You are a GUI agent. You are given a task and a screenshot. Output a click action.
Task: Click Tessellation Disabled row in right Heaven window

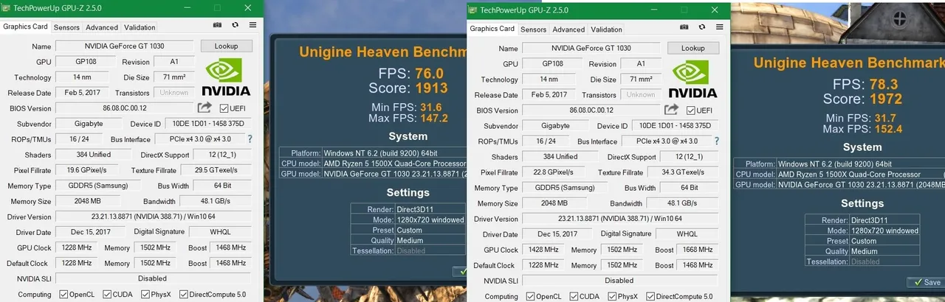click(x=862, y=261)
